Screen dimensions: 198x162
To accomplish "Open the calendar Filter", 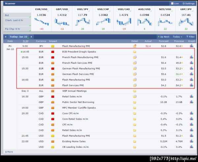I will click(190, 37).
